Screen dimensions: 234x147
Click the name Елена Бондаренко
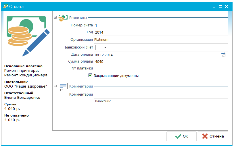22,98
